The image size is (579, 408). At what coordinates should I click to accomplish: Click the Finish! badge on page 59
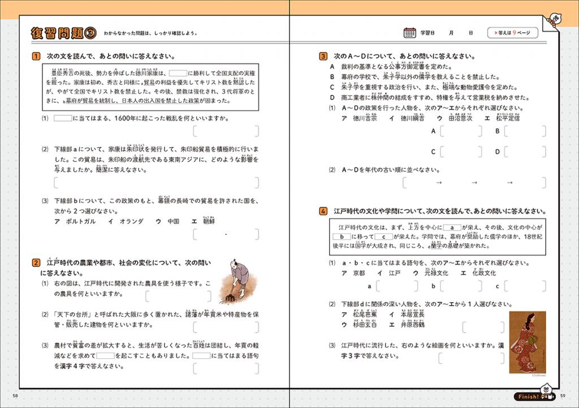[534, 397]
